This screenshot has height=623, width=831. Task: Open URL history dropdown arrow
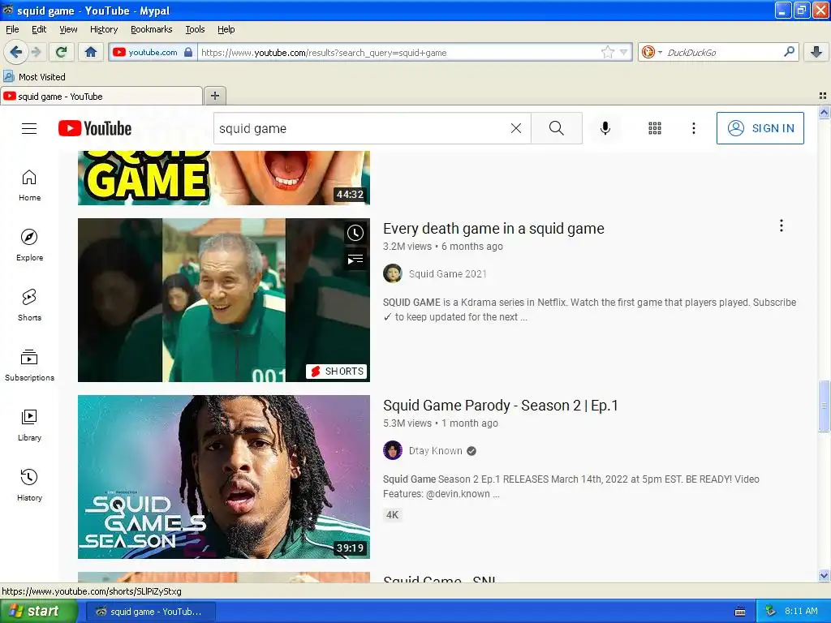click(x=623, y=52)
